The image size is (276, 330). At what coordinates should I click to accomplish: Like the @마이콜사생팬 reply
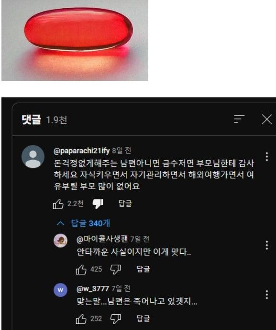81,270
